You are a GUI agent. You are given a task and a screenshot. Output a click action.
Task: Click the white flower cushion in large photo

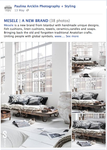[14, 99]
